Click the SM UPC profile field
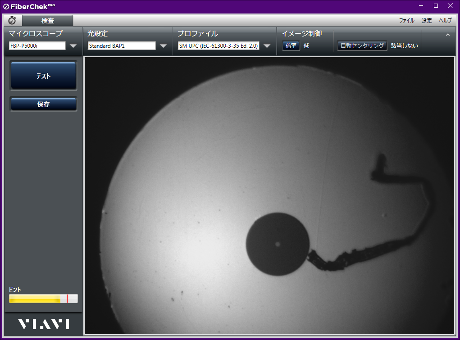 pos(219,46)
